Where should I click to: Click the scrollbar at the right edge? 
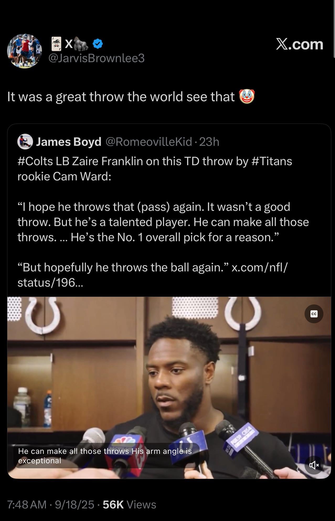pyautogui.click(x=334, y=29)
